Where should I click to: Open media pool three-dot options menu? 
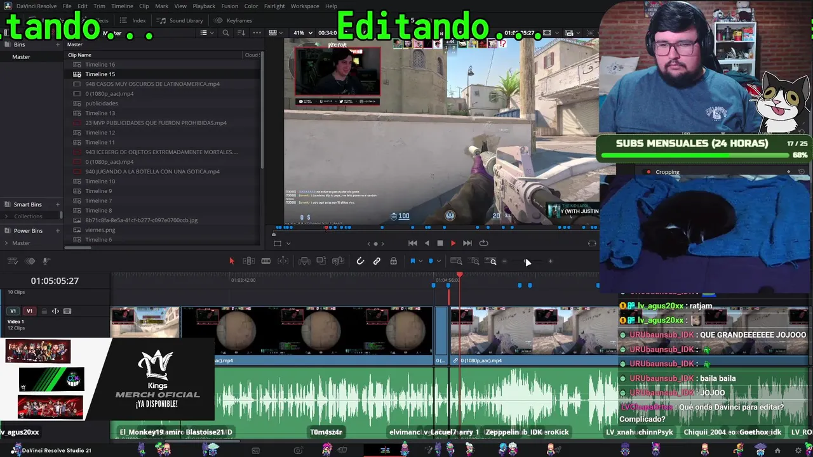pos(257,33)
